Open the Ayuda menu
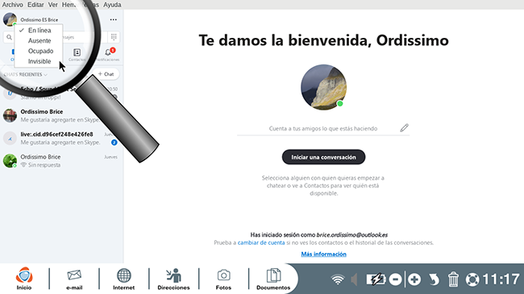The height and width of the screenshot is (294, 524). [x=112, y=5]
